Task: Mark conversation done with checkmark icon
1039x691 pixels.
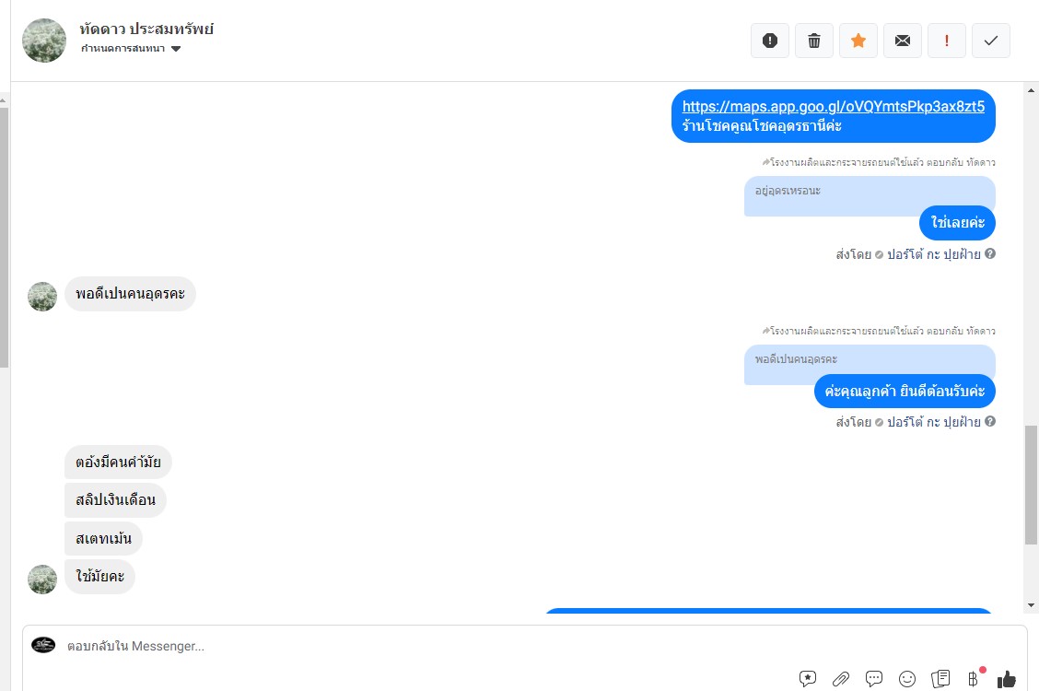Action: click(x=990, y=41)
